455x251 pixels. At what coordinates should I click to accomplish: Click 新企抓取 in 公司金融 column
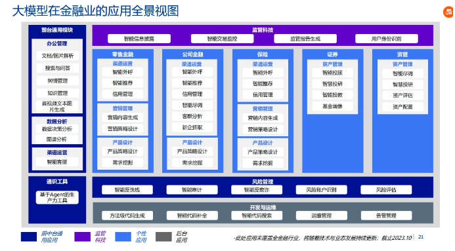pos(192,127)
